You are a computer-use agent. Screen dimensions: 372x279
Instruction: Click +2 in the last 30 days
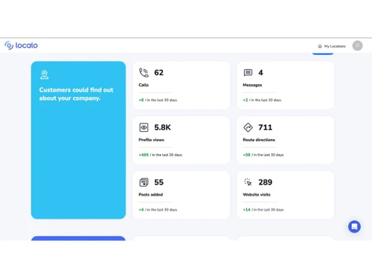pos(262,100)
